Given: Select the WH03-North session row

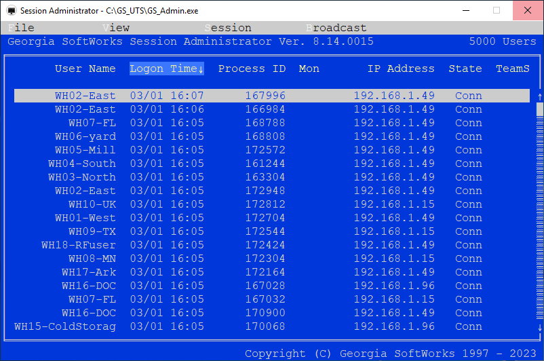Looking at the screenshot, I should 272,177.
